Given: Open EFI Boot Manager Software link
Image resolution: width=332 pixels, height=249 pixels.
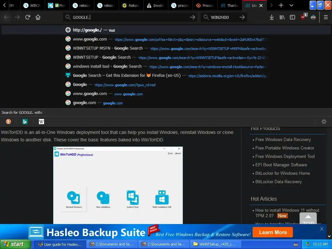Looking at the screenshot, I should [281, 165].
